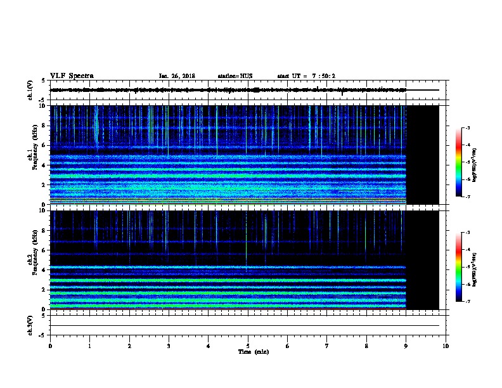This screenshot has width=502, height=388.
Task: Click the "start UT = 7:50:2" header text
Action: (306, 76)
